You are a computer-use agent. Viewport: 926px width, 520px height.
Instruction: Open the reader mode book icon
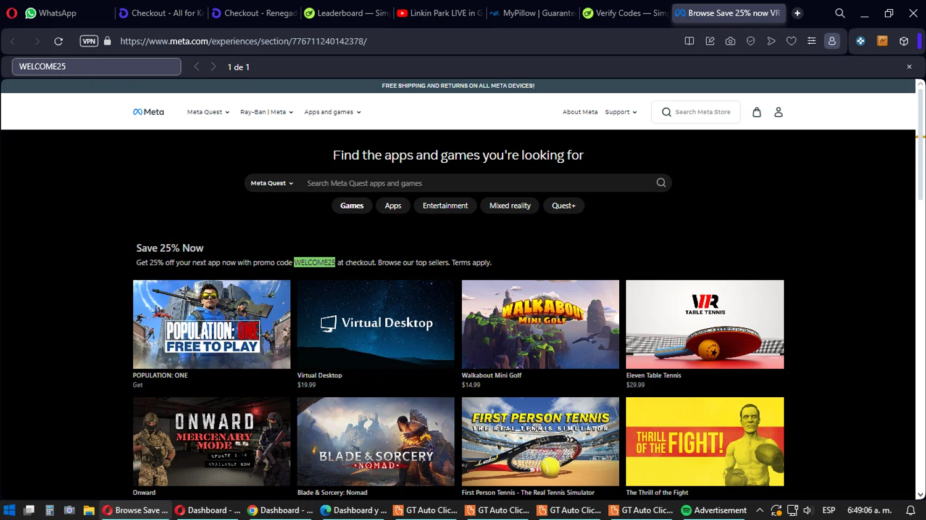click(x=690, y=41)
